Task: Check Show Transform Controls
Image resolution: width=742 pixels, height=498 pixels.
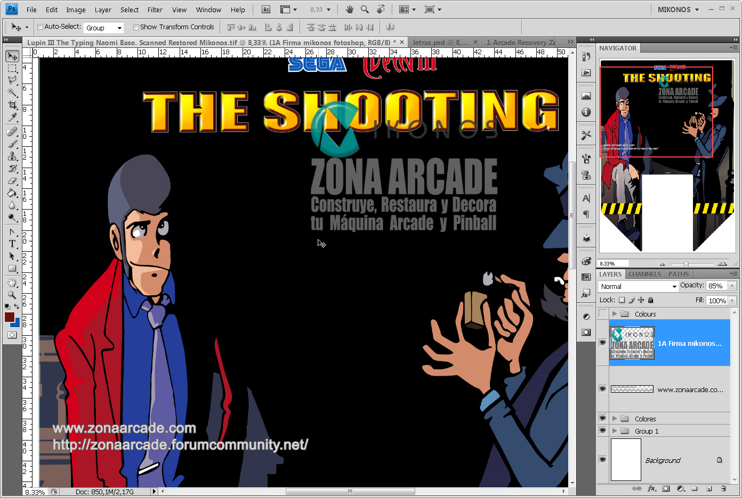Action: pos(136,27)
